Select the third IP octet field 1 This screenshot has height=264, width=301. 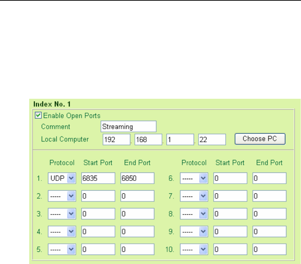point(180,139)
